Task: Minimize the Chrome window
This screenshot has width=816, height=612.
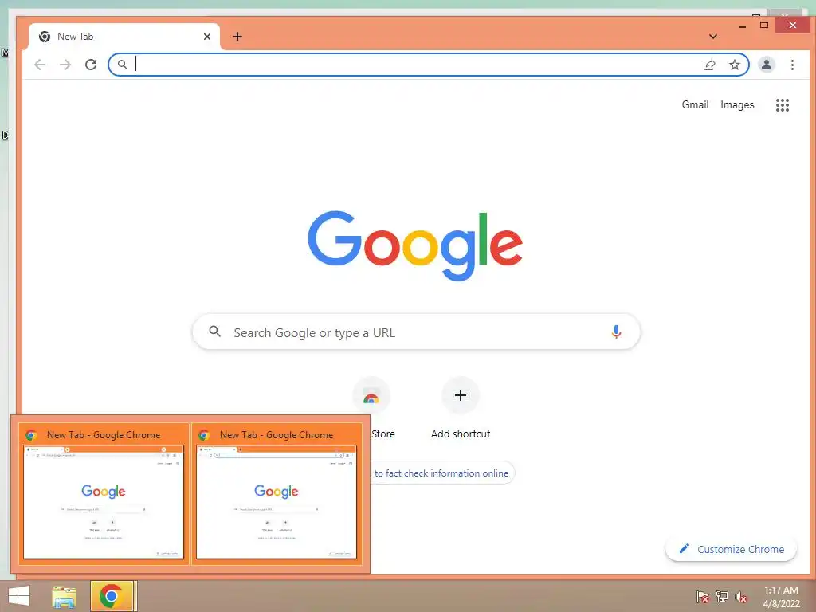Action: pyautogui.click(x=743, y=25)
